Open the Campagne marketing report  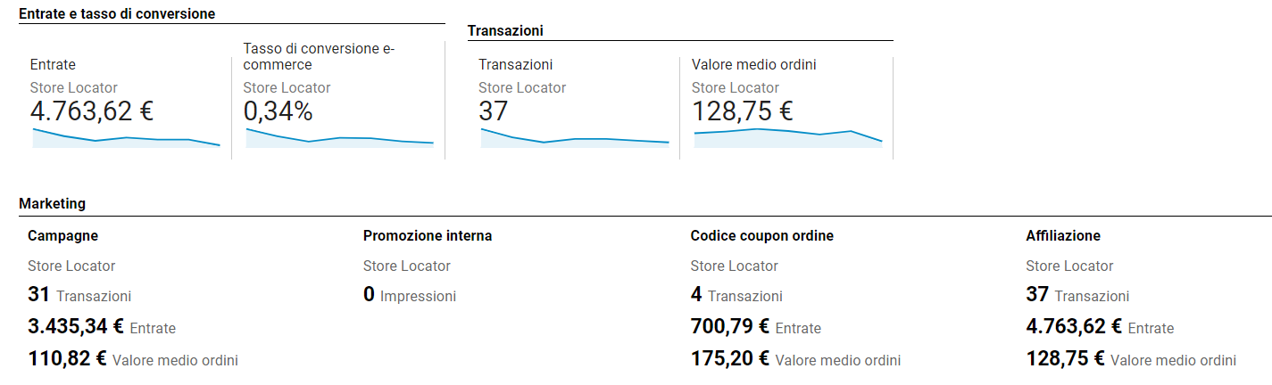62,236
